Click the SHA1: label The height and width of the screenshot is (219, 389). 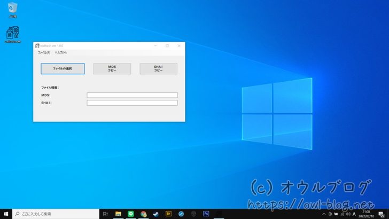click(46, 103)
